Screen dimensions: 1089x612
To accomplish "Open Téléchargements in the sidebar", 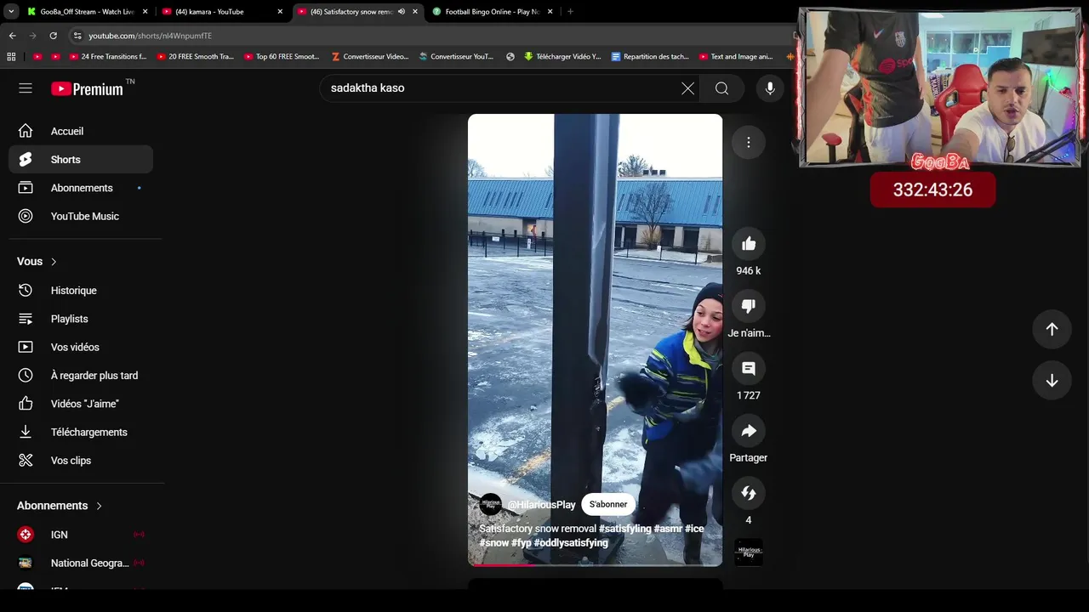I will pyautogui.click(x=81, y=432).
